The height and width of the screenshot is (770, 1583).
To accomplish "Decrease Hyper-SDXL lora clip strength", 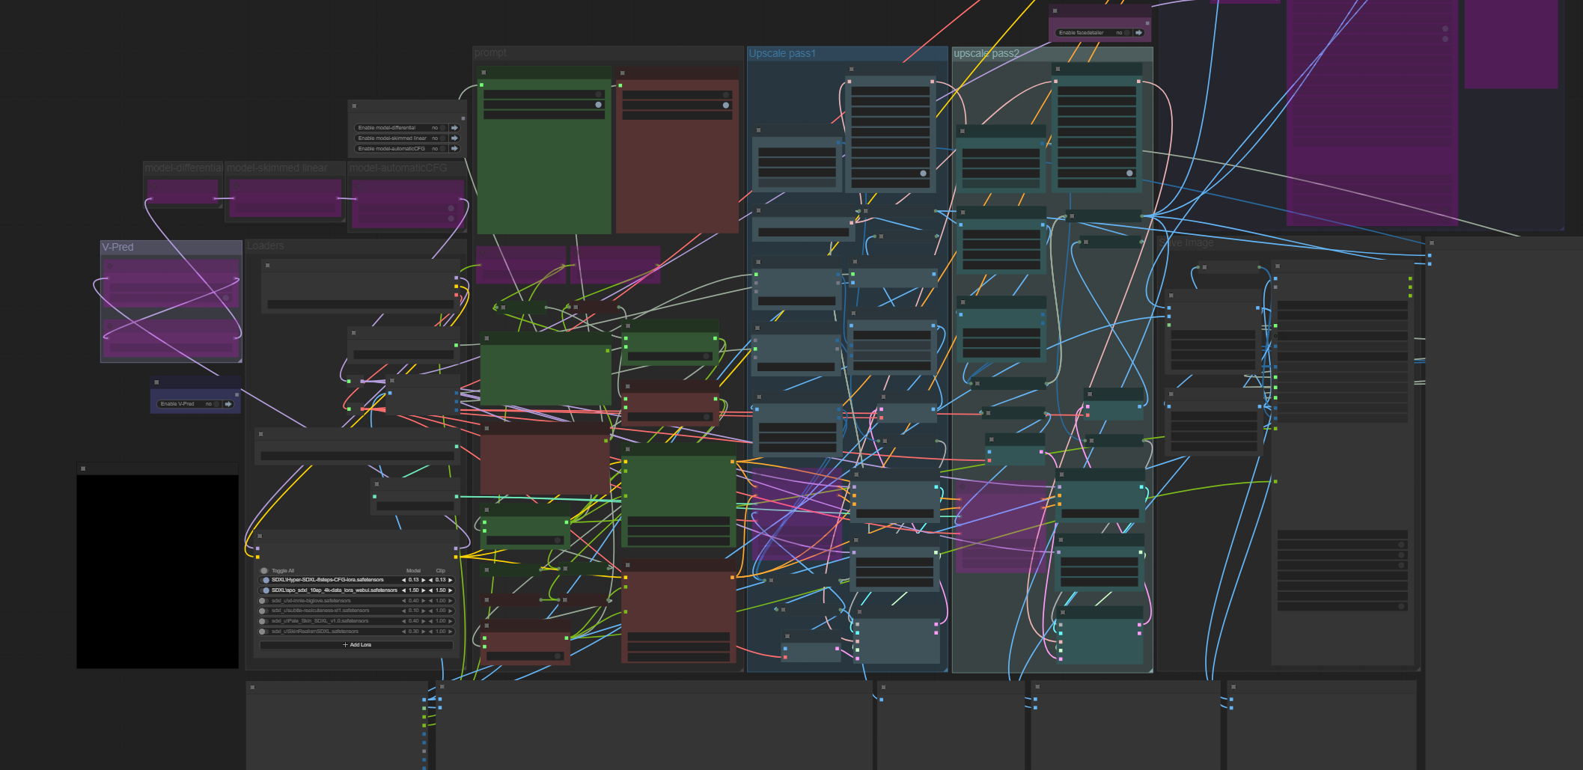I will coord(431,580).
